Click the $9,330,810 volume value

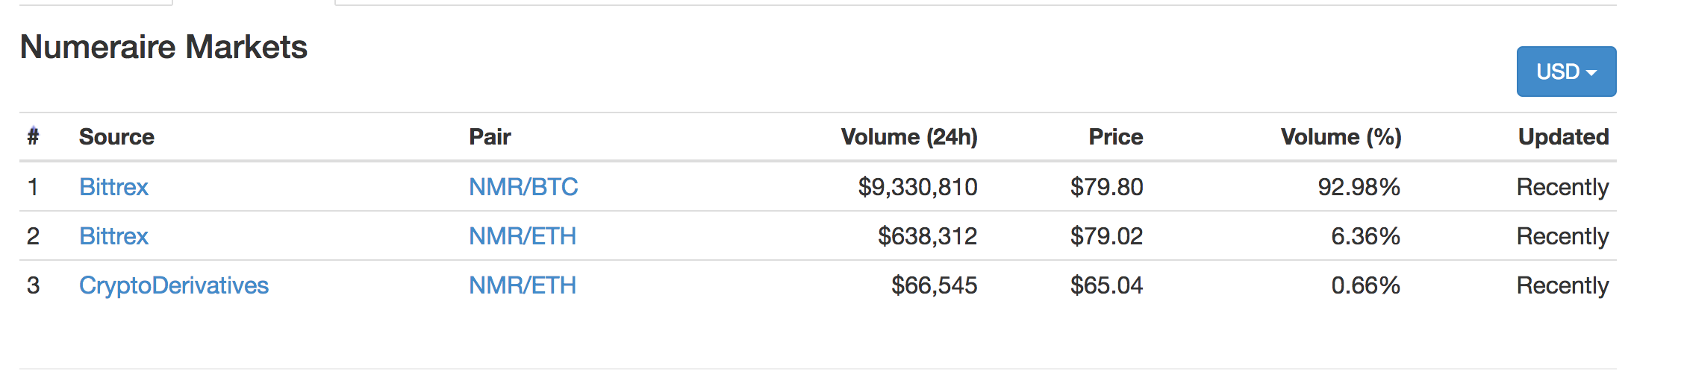917,186
